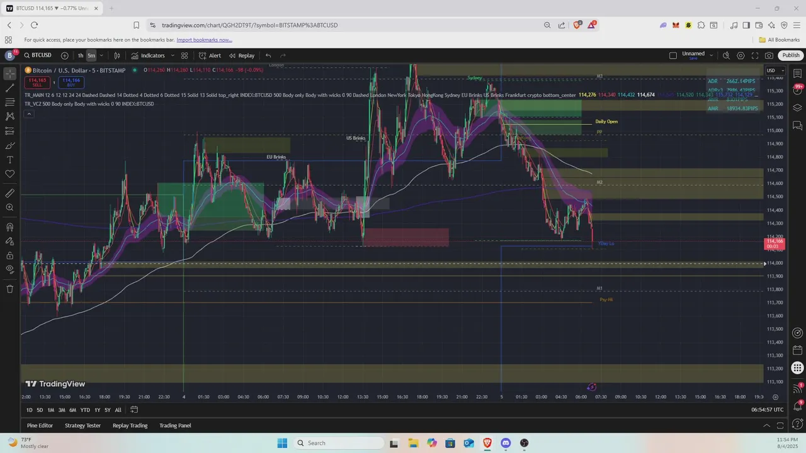Select the crosshair cursor tool
Screen dimensions: 806x453
click(x=9, y=73)
